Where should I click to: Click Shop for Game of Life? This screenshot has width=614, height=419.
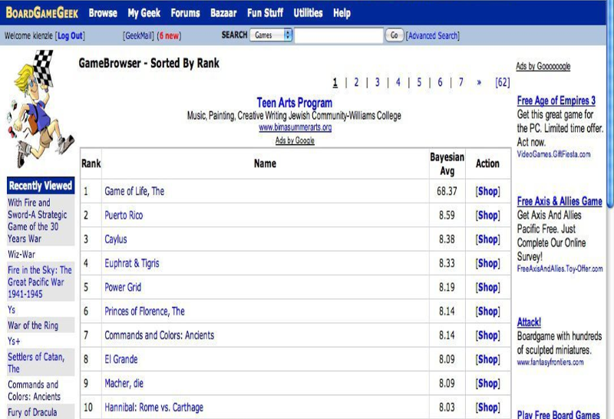(488, 191)
